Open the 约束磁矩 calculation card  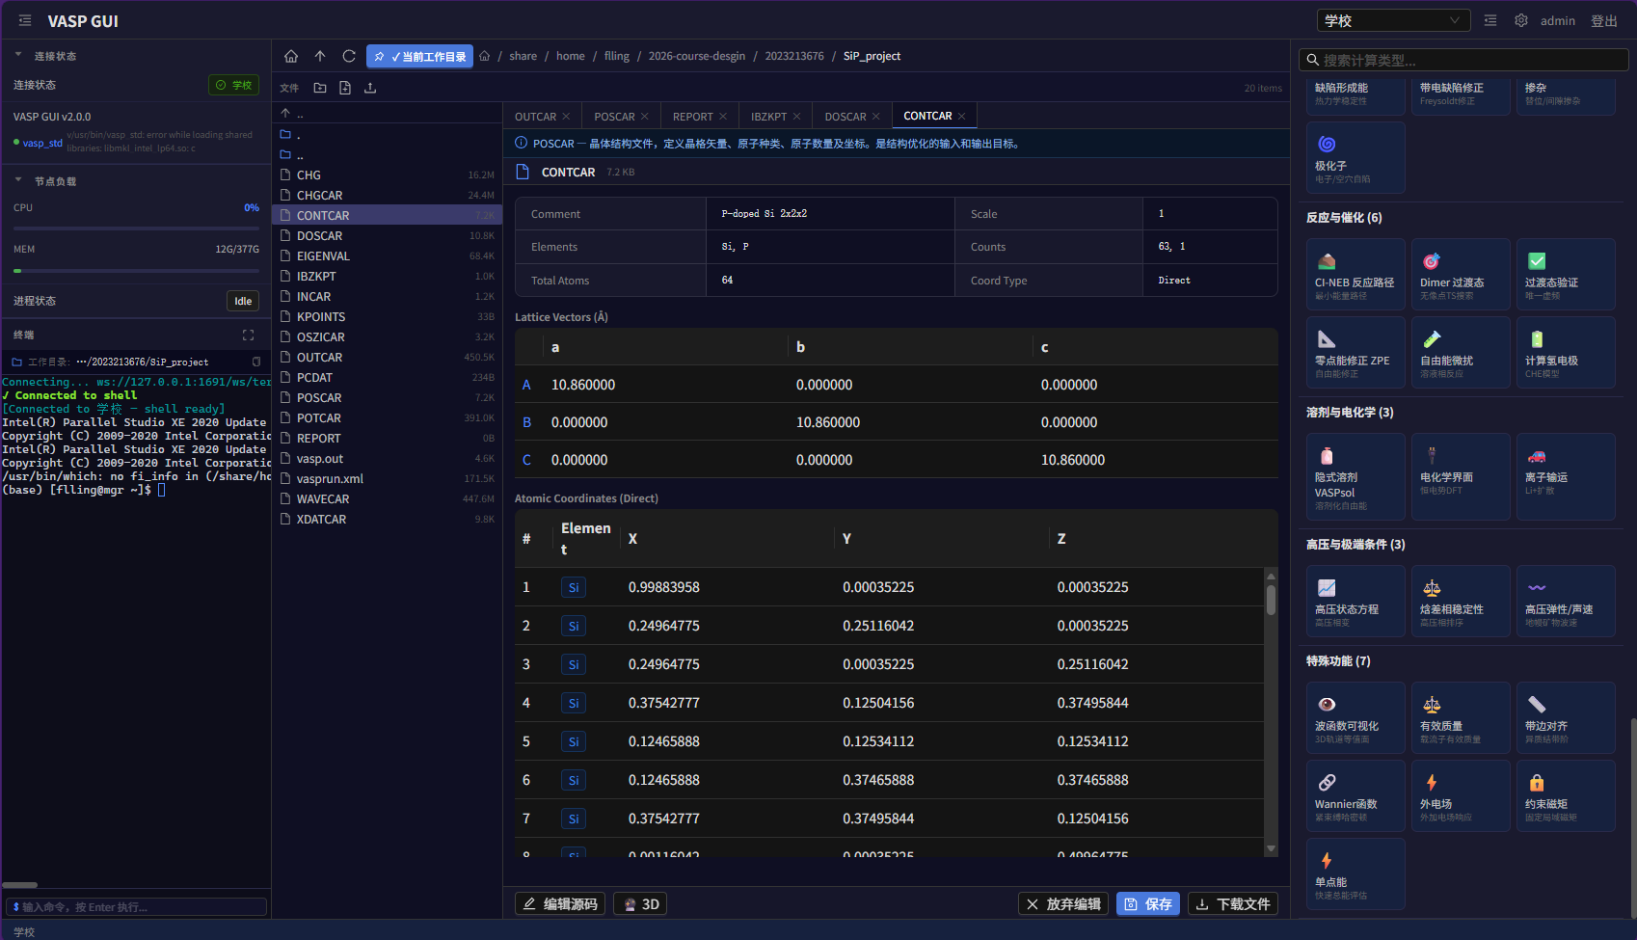click(1566, 796)
